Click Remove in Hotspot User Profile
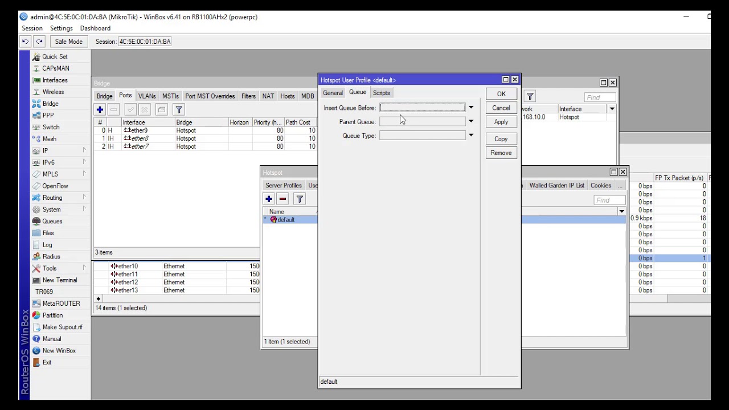Viewport: 729px width, 410px height. pos(501,153)
